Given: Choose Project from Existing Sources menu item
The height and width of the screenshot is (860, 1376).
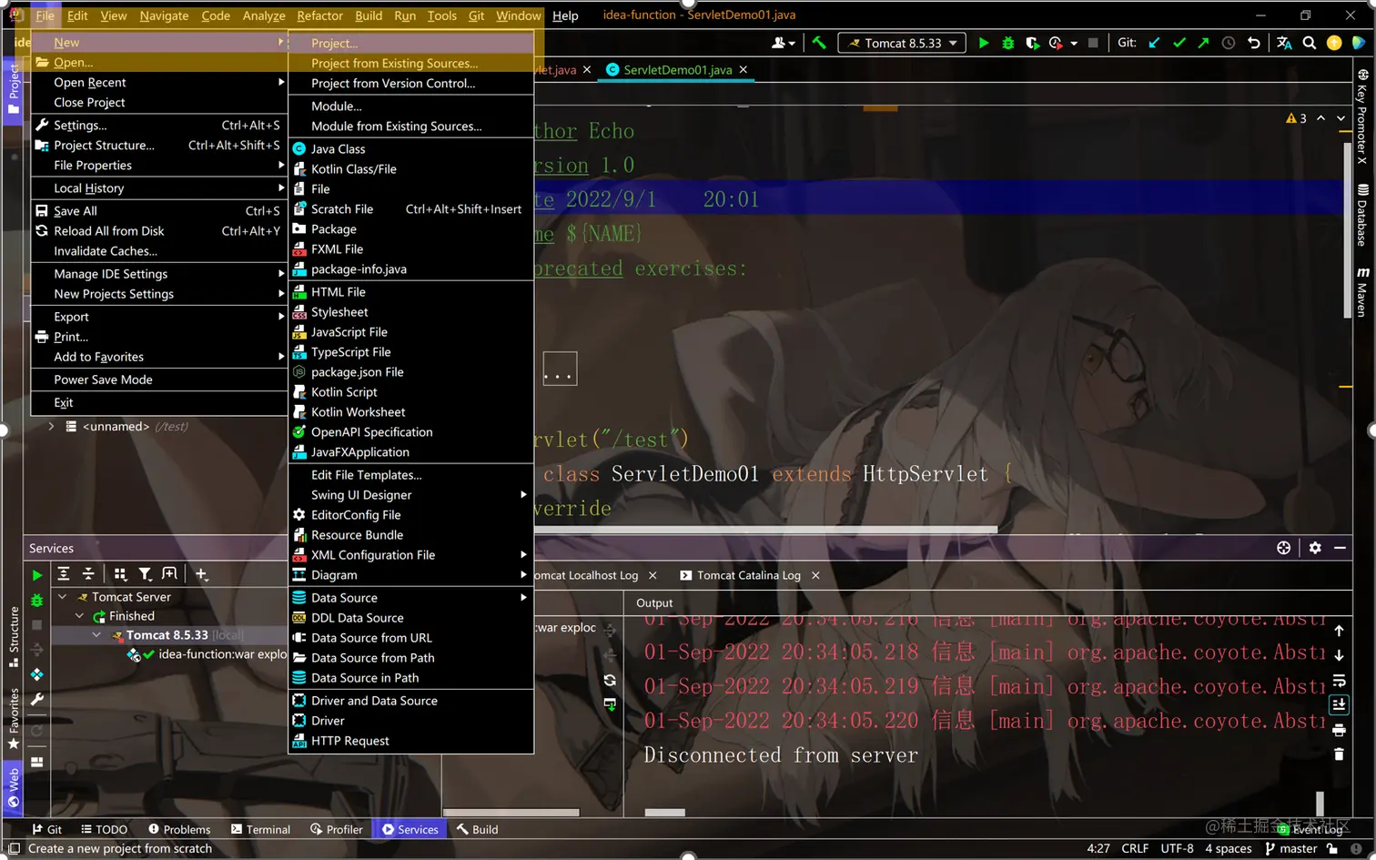Looking at the screenshot, I should (x=410, y=64).
